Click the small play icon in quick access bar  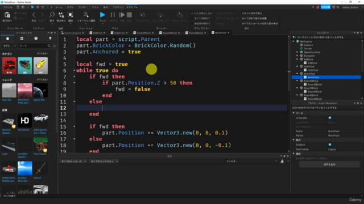coord(33,7)
